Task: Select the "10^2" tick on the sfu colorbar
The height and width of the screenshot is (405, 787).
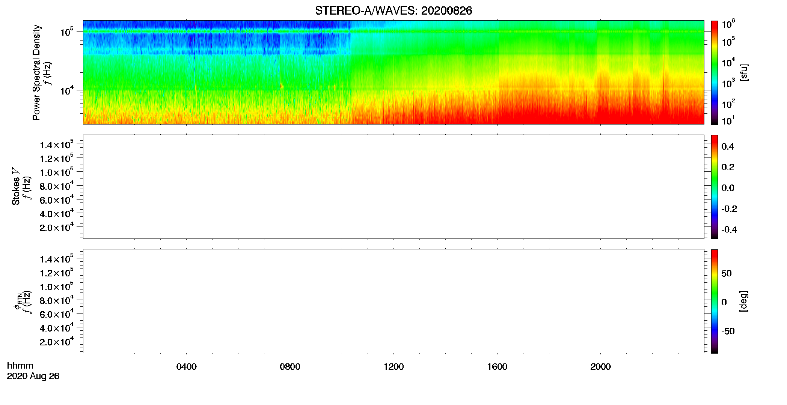Action: [x=728, y=103]
